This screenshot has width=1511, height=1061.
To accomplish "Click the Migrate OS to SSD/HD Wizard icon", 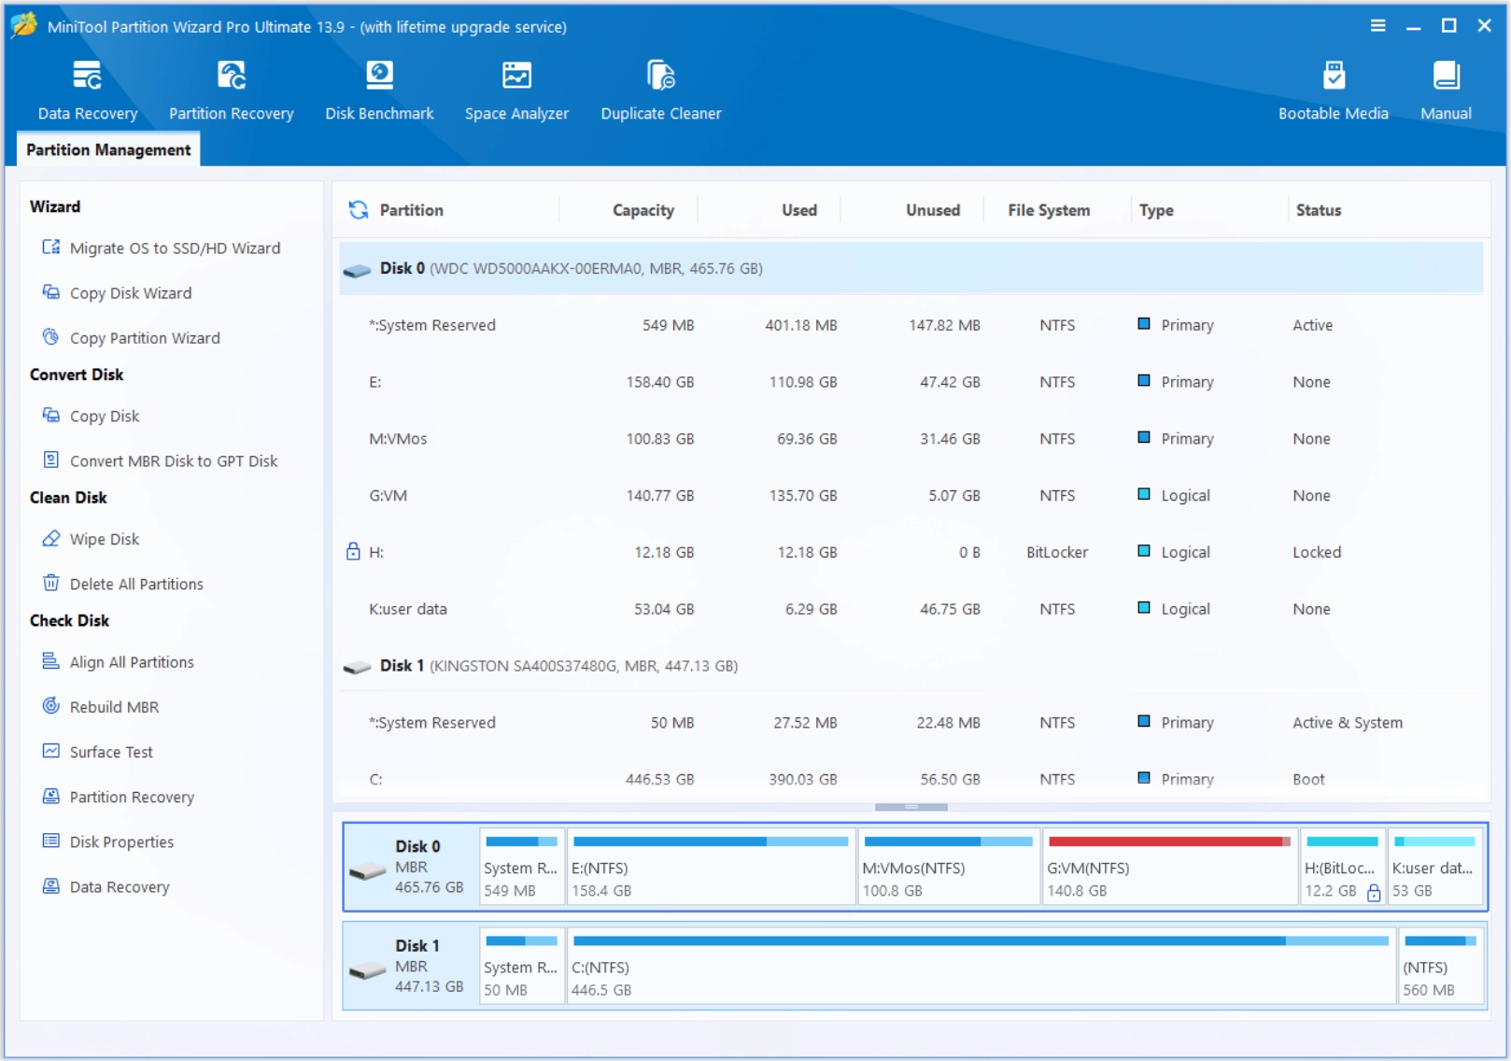I will [x=51, y=248].
